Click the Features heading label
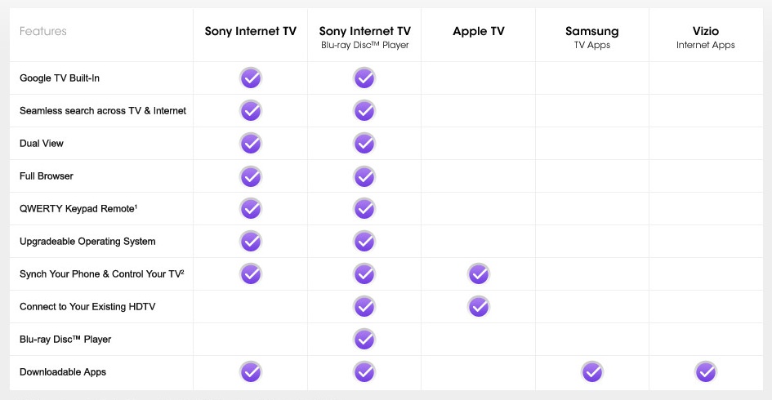This screenshot has height=400, width=772. pyautogui.click(x=42, y=31)
